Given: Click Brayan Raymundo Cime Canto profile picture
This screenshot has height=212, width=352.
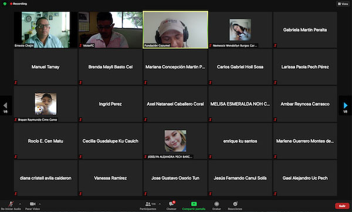Looking at the screenshot, I should coord(46,104).
